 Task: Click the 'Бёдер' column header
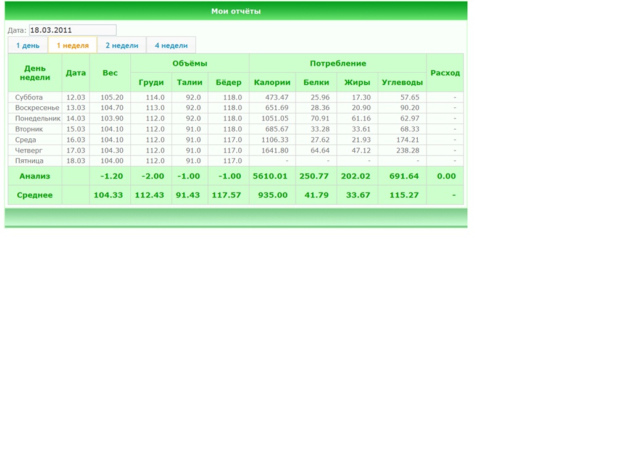point(228,82)
